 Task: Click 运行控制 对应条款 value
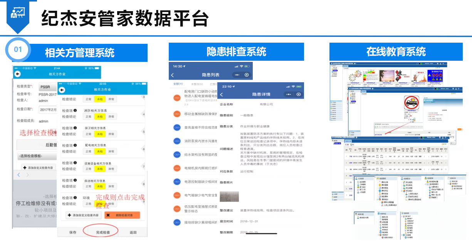(247, 171)
